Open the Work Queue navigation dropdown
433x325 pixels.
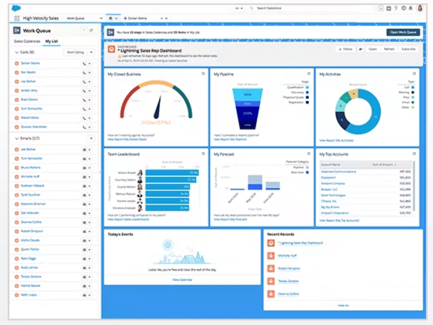(x=101, y=18)
